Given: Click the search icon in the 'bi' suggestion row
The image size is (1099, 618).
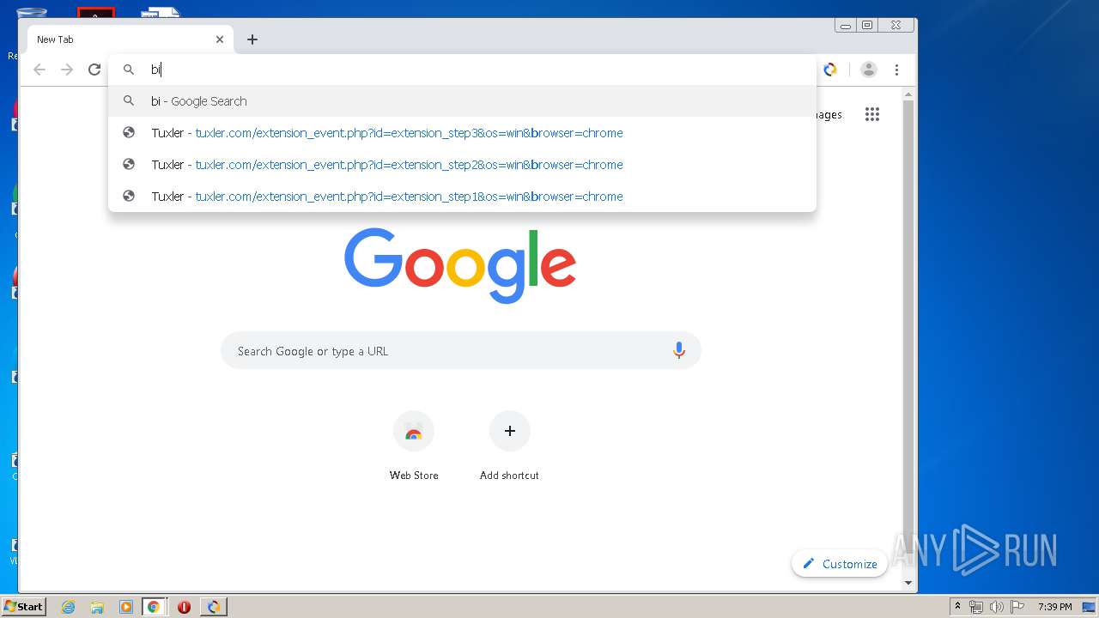Looking at the screenshot, I should [x=129, y=100].
